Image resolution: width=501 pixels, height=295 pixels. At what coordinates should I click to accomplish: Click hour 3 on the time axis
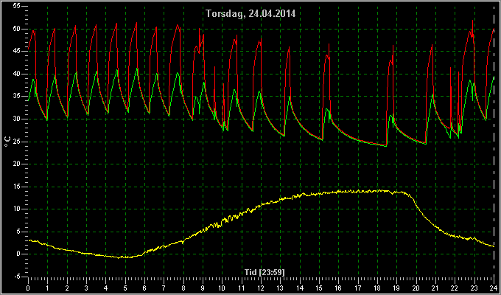pos(86,288)
